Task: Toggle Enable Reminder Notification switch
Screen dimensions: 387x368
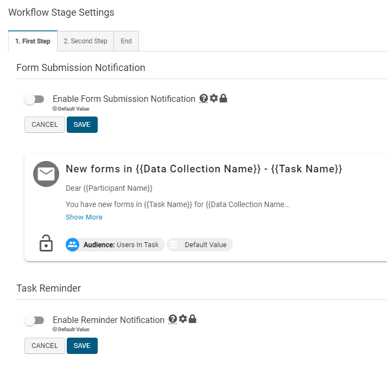Action: pos(35,320)
